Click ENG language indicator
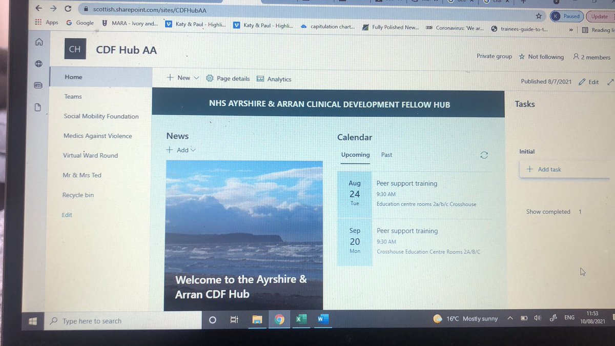 click(569, 318)
